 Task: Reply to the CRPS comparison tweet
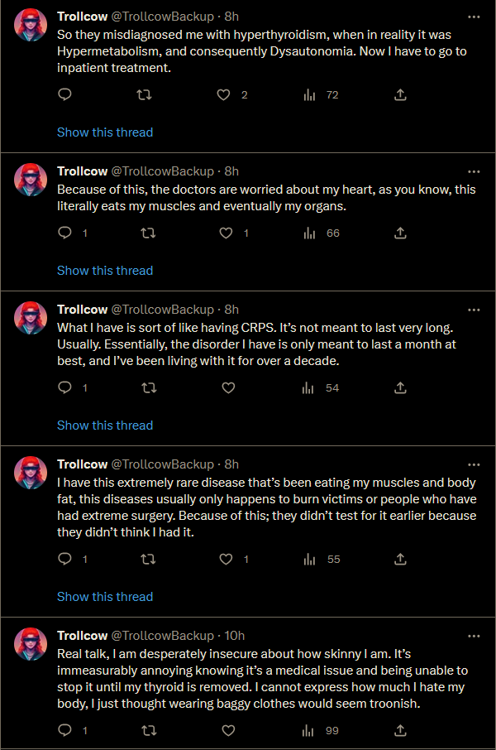[65, 387]
